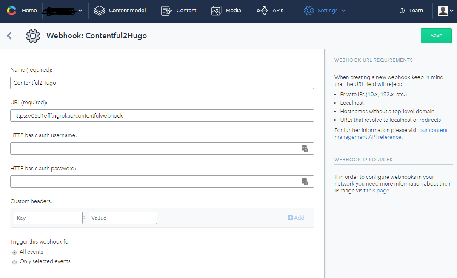Viewport: 457px width, 278px height.
Task: Click the 'Trigger this webhook for:' label
Action: [x=41, y=241]
